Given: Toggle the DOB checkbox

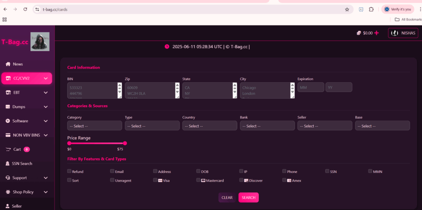Looking at the screenshot, I should pyautogui.click(x=198, y=171).
